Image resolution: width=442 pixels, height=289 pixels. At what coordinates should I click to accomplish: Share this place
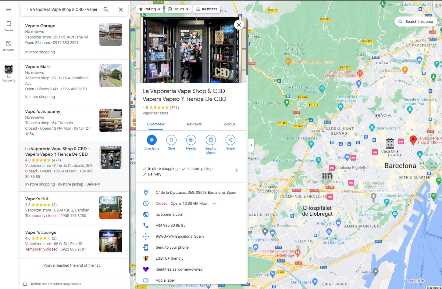coord(230,143)
